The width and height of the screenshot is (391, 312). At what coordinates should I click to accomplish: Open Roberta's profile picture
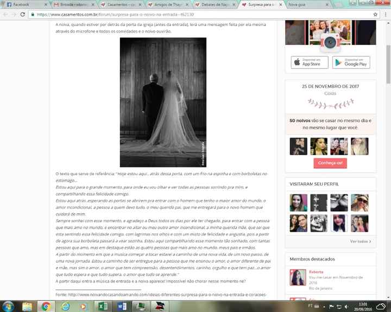[x=298, y=277]
